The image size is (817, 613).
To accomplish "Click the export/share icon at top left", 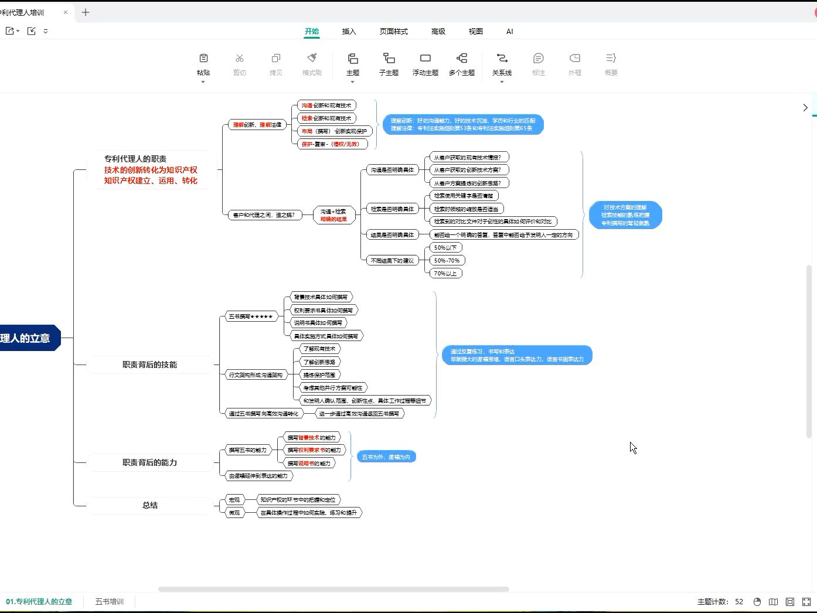I will pyautogui.click(x=10, y=31).
